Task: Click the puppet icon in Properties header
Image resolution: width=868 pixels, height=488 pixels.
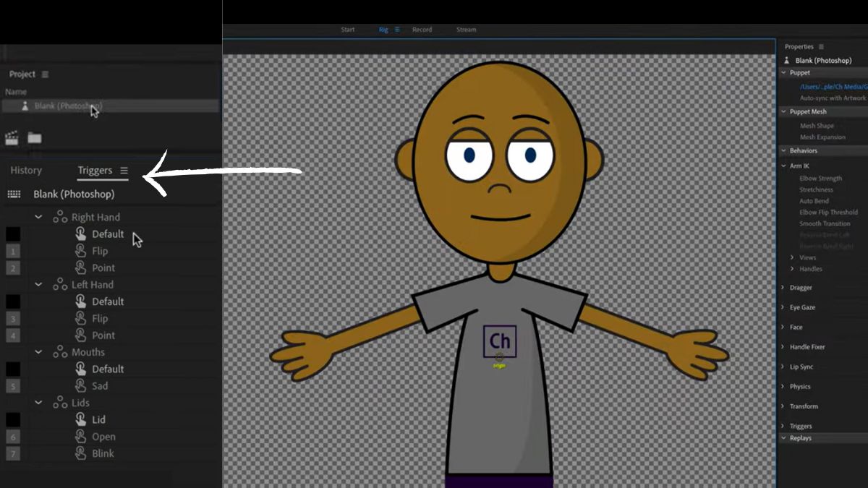Action: pyautogui.click(x=786, y=61)
